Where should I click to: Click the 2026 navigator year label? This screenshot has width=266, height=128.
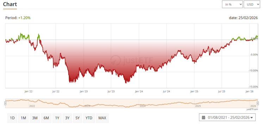point(253,106)
